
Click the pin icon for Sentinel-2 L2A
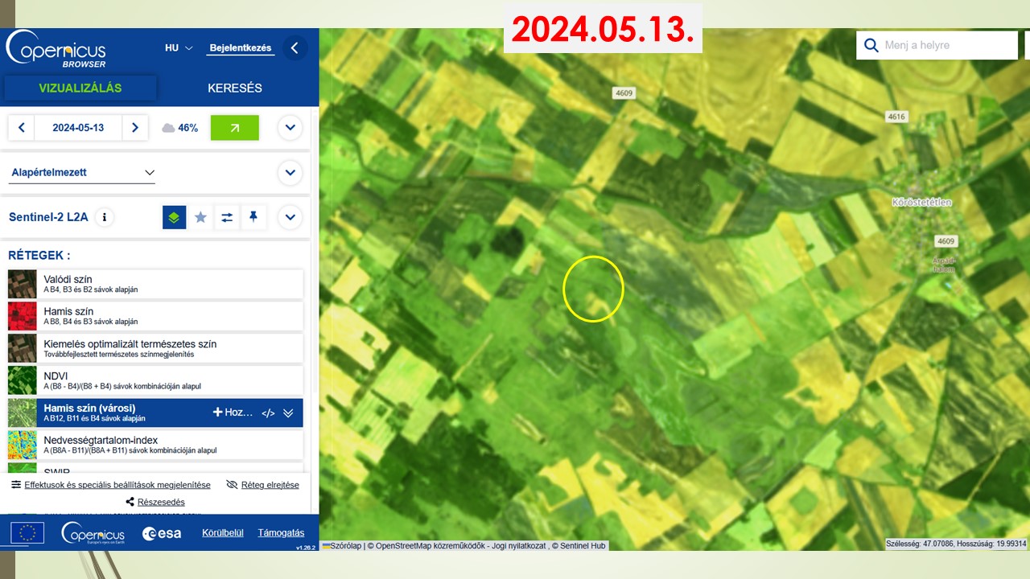click(x=253, y=217)
